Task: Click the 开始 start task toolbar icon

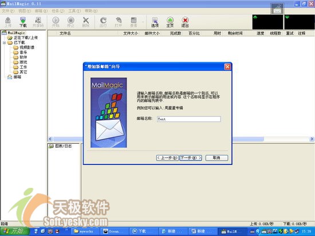Action: tap(56, 22)
